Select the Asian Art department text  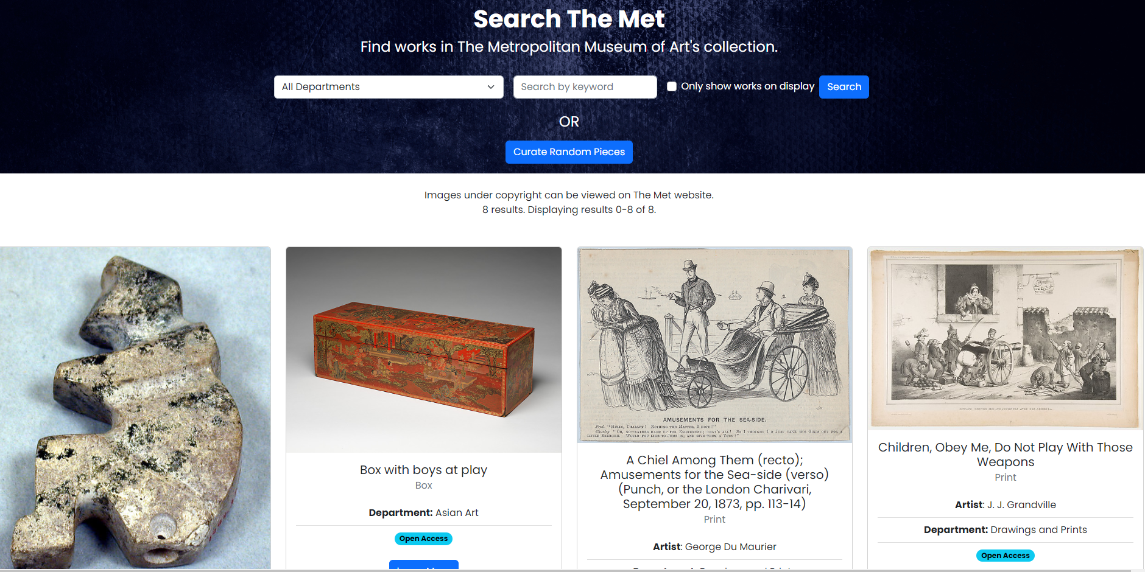(x=457, y=512)
